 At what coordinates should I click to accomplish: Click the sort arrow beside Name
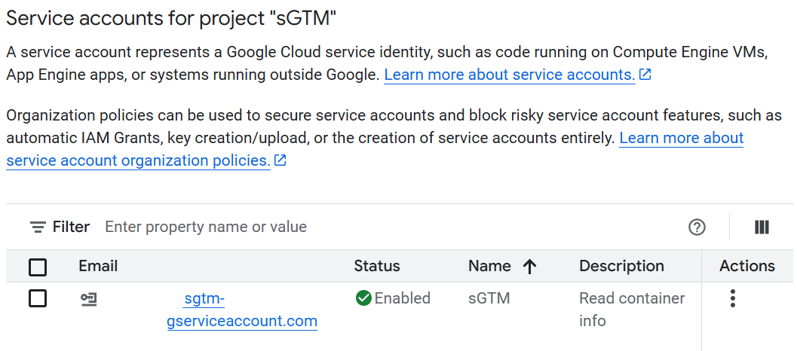tap(529, 266)
